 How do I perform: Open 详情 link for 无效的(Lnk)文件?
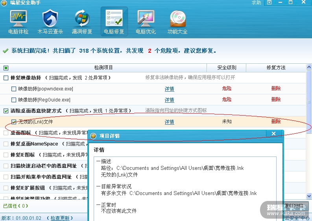coord(169,122)
